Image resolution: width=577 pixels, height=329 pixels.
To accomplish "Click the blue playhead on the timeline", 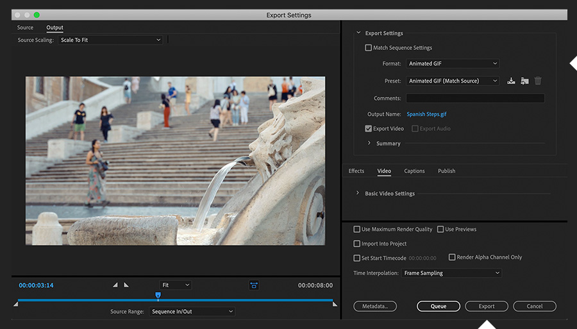I will click(x=158, y=296).
